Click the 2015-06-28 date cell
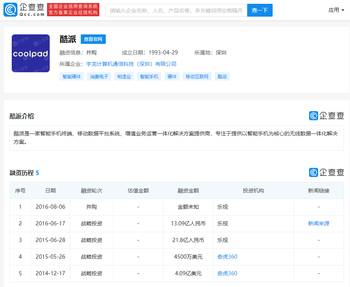 tap(50, 240)
